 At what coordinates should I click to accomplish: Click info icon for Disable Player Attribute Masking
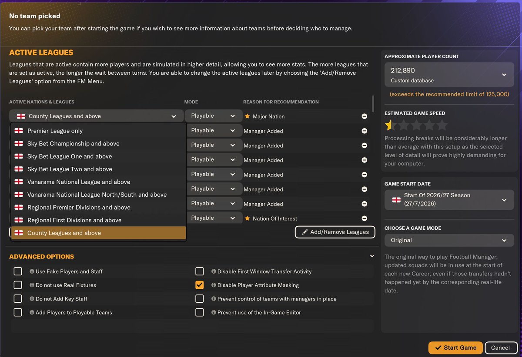click(214, 285)
